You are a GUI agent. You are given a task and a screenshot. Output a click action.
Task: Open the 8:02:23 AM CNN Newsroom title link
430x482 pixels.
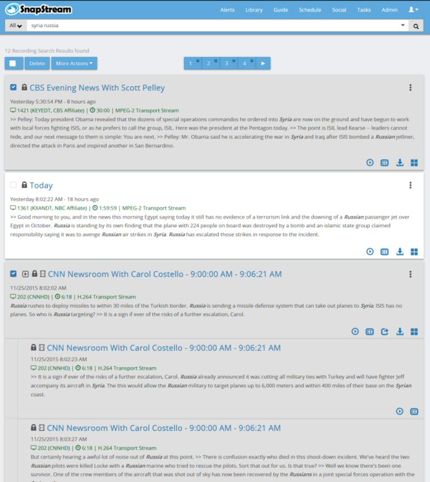click(163, 348)
